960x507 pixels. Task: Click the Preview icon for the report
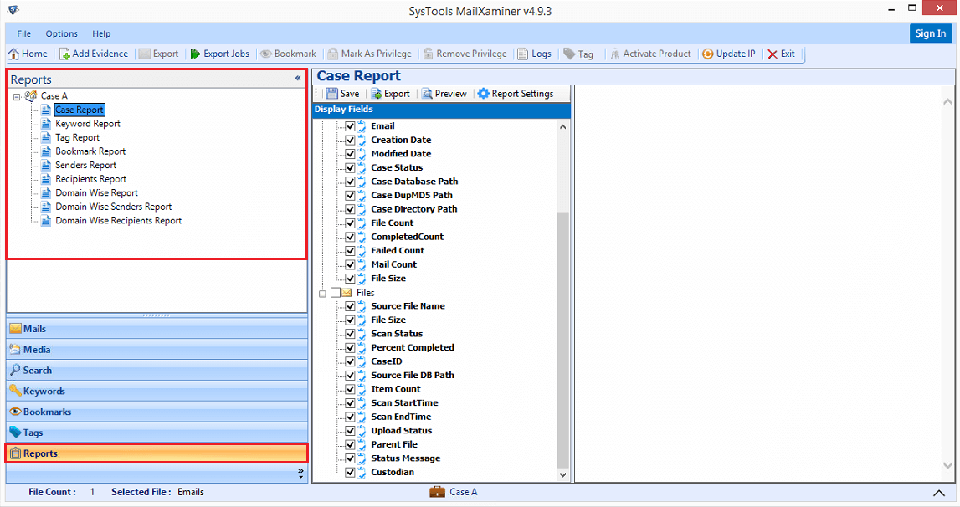click(444, 93)
